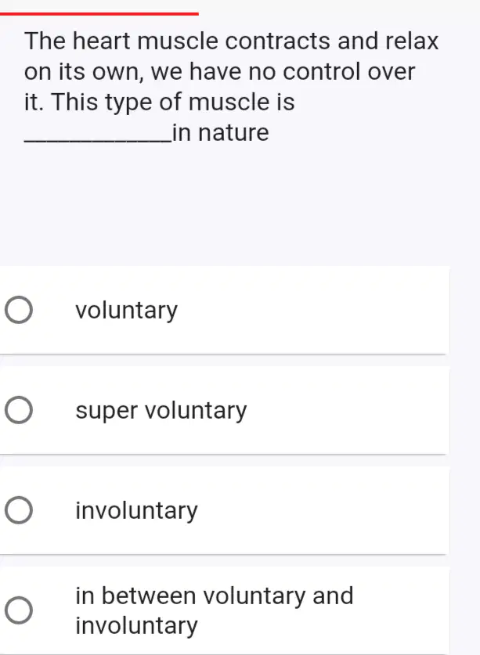Pick the in between voluntary and involuntary radio
480x655 pixels.
coord(19,610)
